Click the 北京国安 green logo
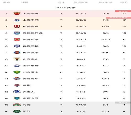The image size is (131, 115). [17, 72]
